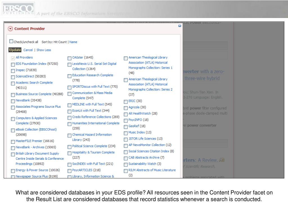Sort providers by Name
The height and width of the screenshot is (216, 288).
point(73,42)
